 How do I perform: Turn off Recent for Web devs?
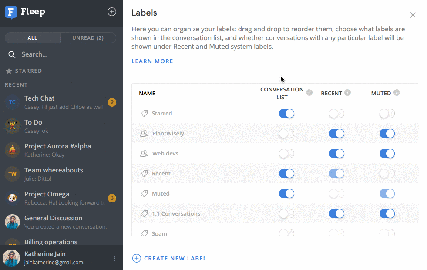[x=336, y=153]
